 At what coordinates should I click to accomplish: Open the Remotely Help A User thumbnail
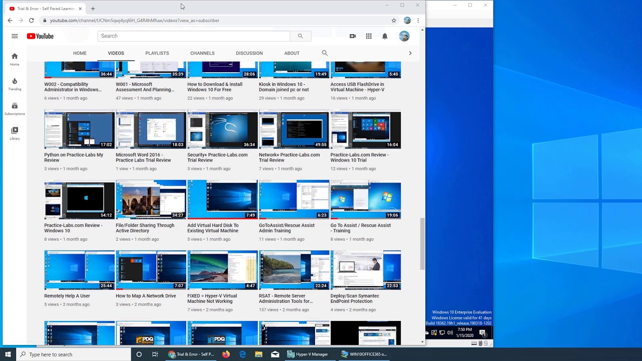[x=79, y=270]
